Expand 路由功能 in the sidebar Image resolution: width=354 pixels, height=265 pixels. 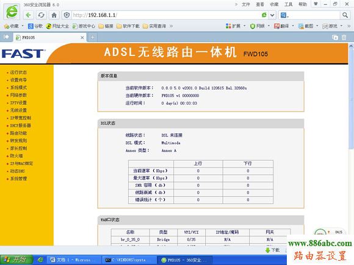point(18,133)
